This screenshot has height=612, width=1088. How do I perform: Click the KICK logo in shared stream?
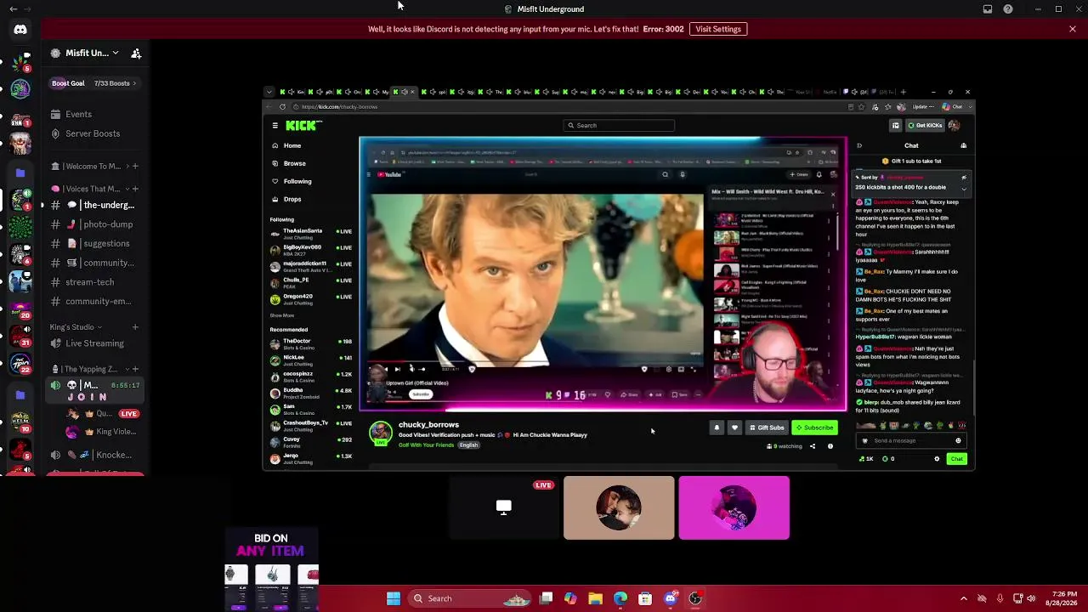click(x=303, y=126)
